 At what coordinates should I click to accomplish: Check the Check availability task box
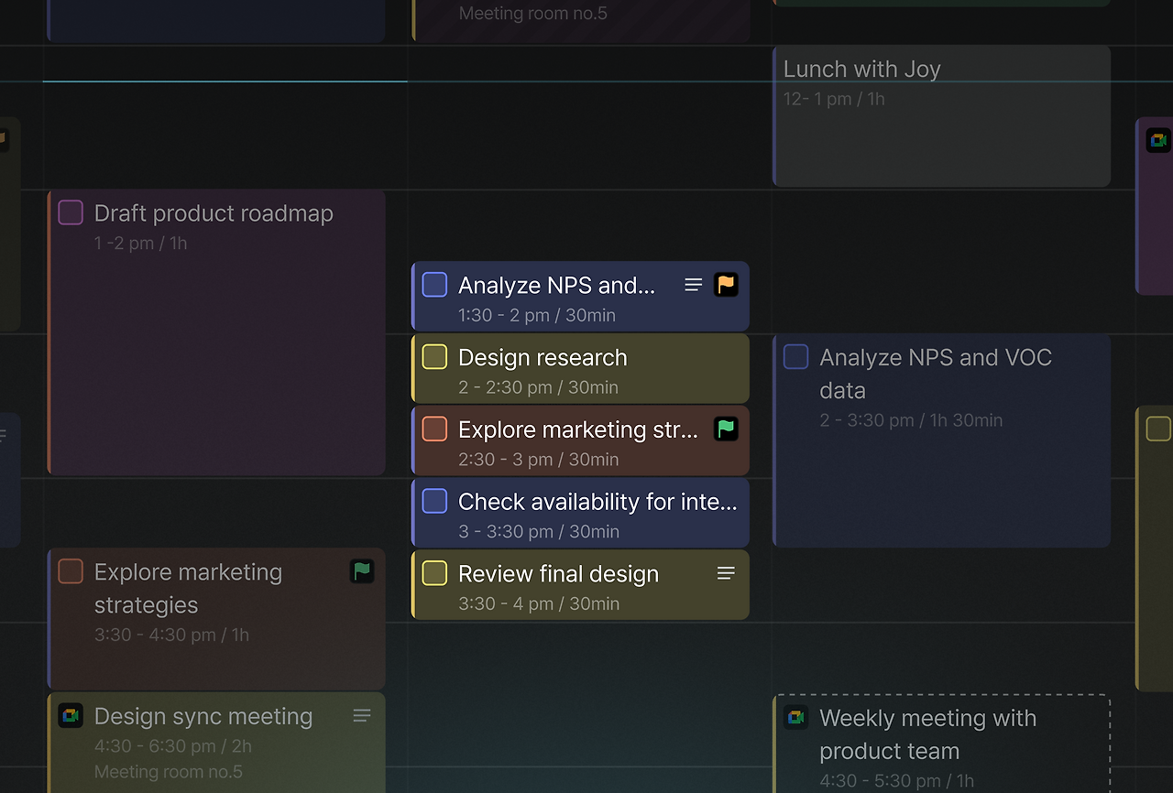pyautogui.click(x=434, y=501)
